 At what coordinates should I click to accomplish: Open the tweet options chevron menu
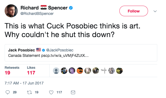(155, 11)
